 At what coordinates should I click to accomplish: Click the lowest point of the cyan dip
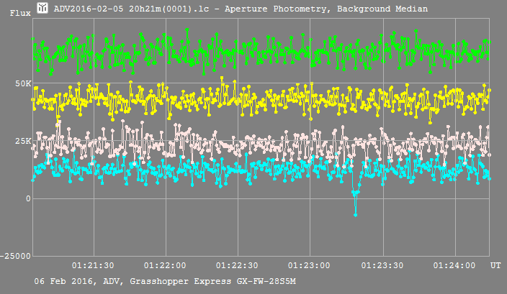click(x=355, y=214)
